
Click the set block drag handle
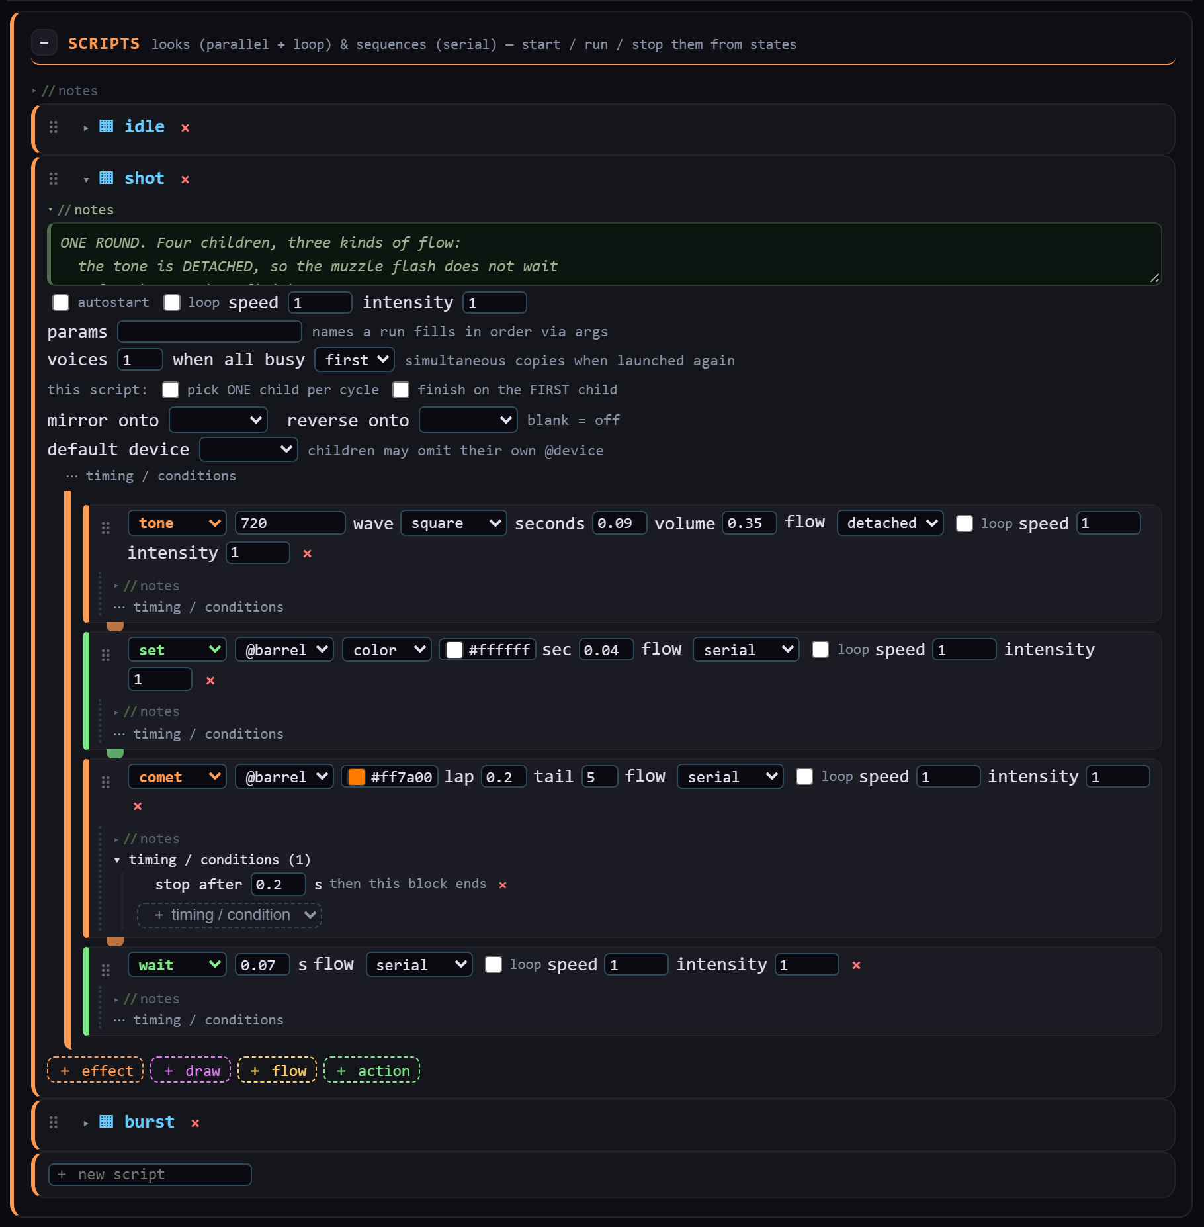(x=106, y=655)
